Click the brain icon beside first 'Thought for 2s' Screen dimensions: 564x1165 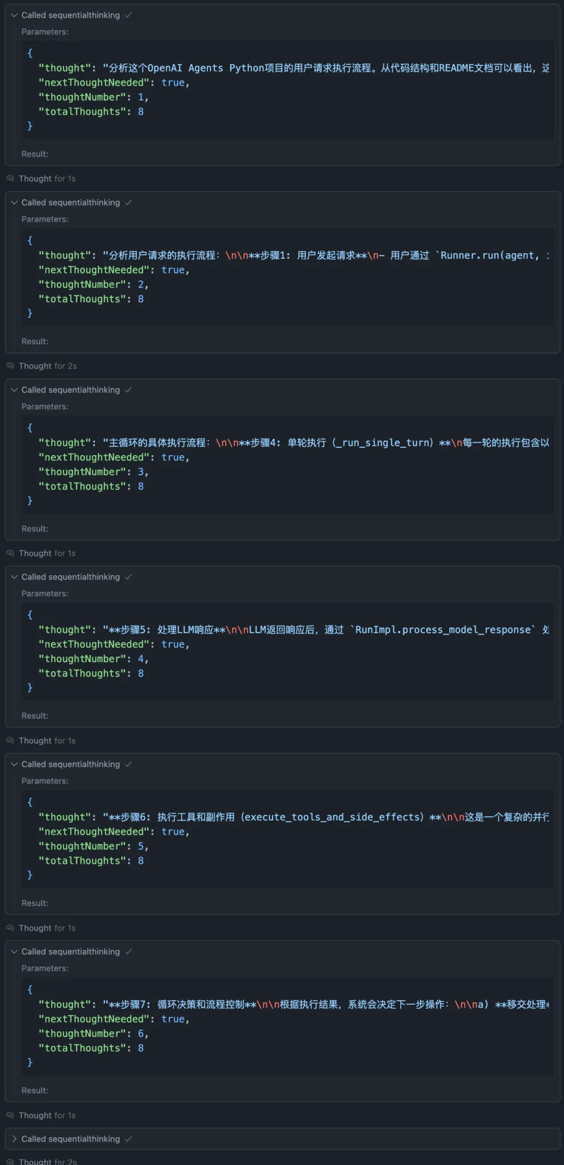pyautogui.click(x=10, y=366)
